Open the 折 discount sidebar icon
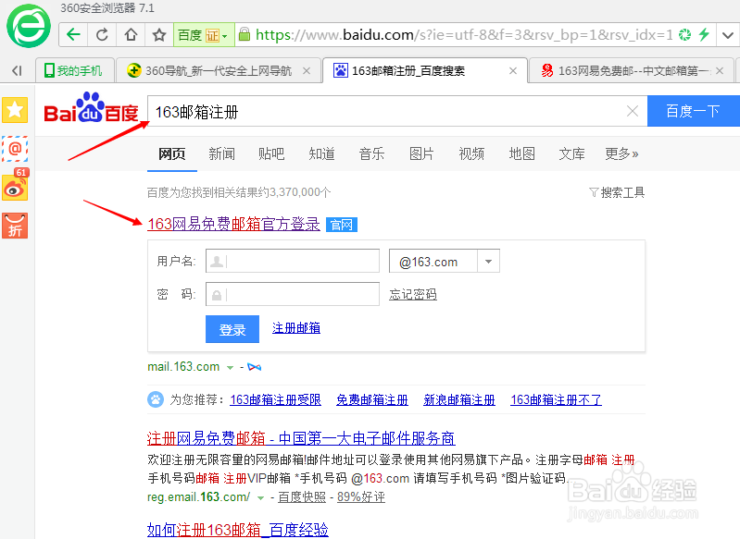The height and width of the screenshot is (539, 740). [x=15, y=226]
